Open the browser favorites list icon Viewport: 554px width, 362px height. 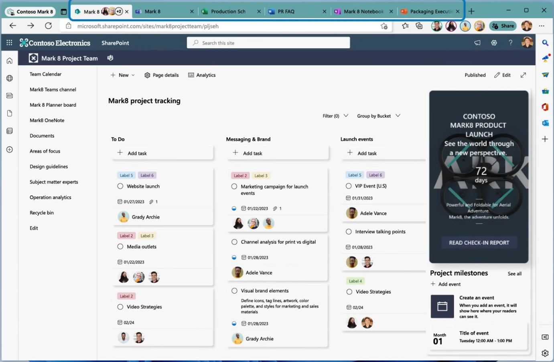(x=405, y=26)
